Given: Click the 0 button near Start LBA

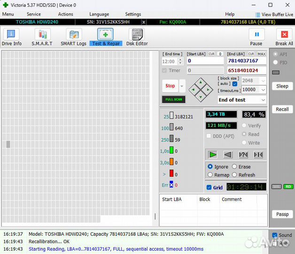Looking at the screenshot, I should click(x=220, y=54).
